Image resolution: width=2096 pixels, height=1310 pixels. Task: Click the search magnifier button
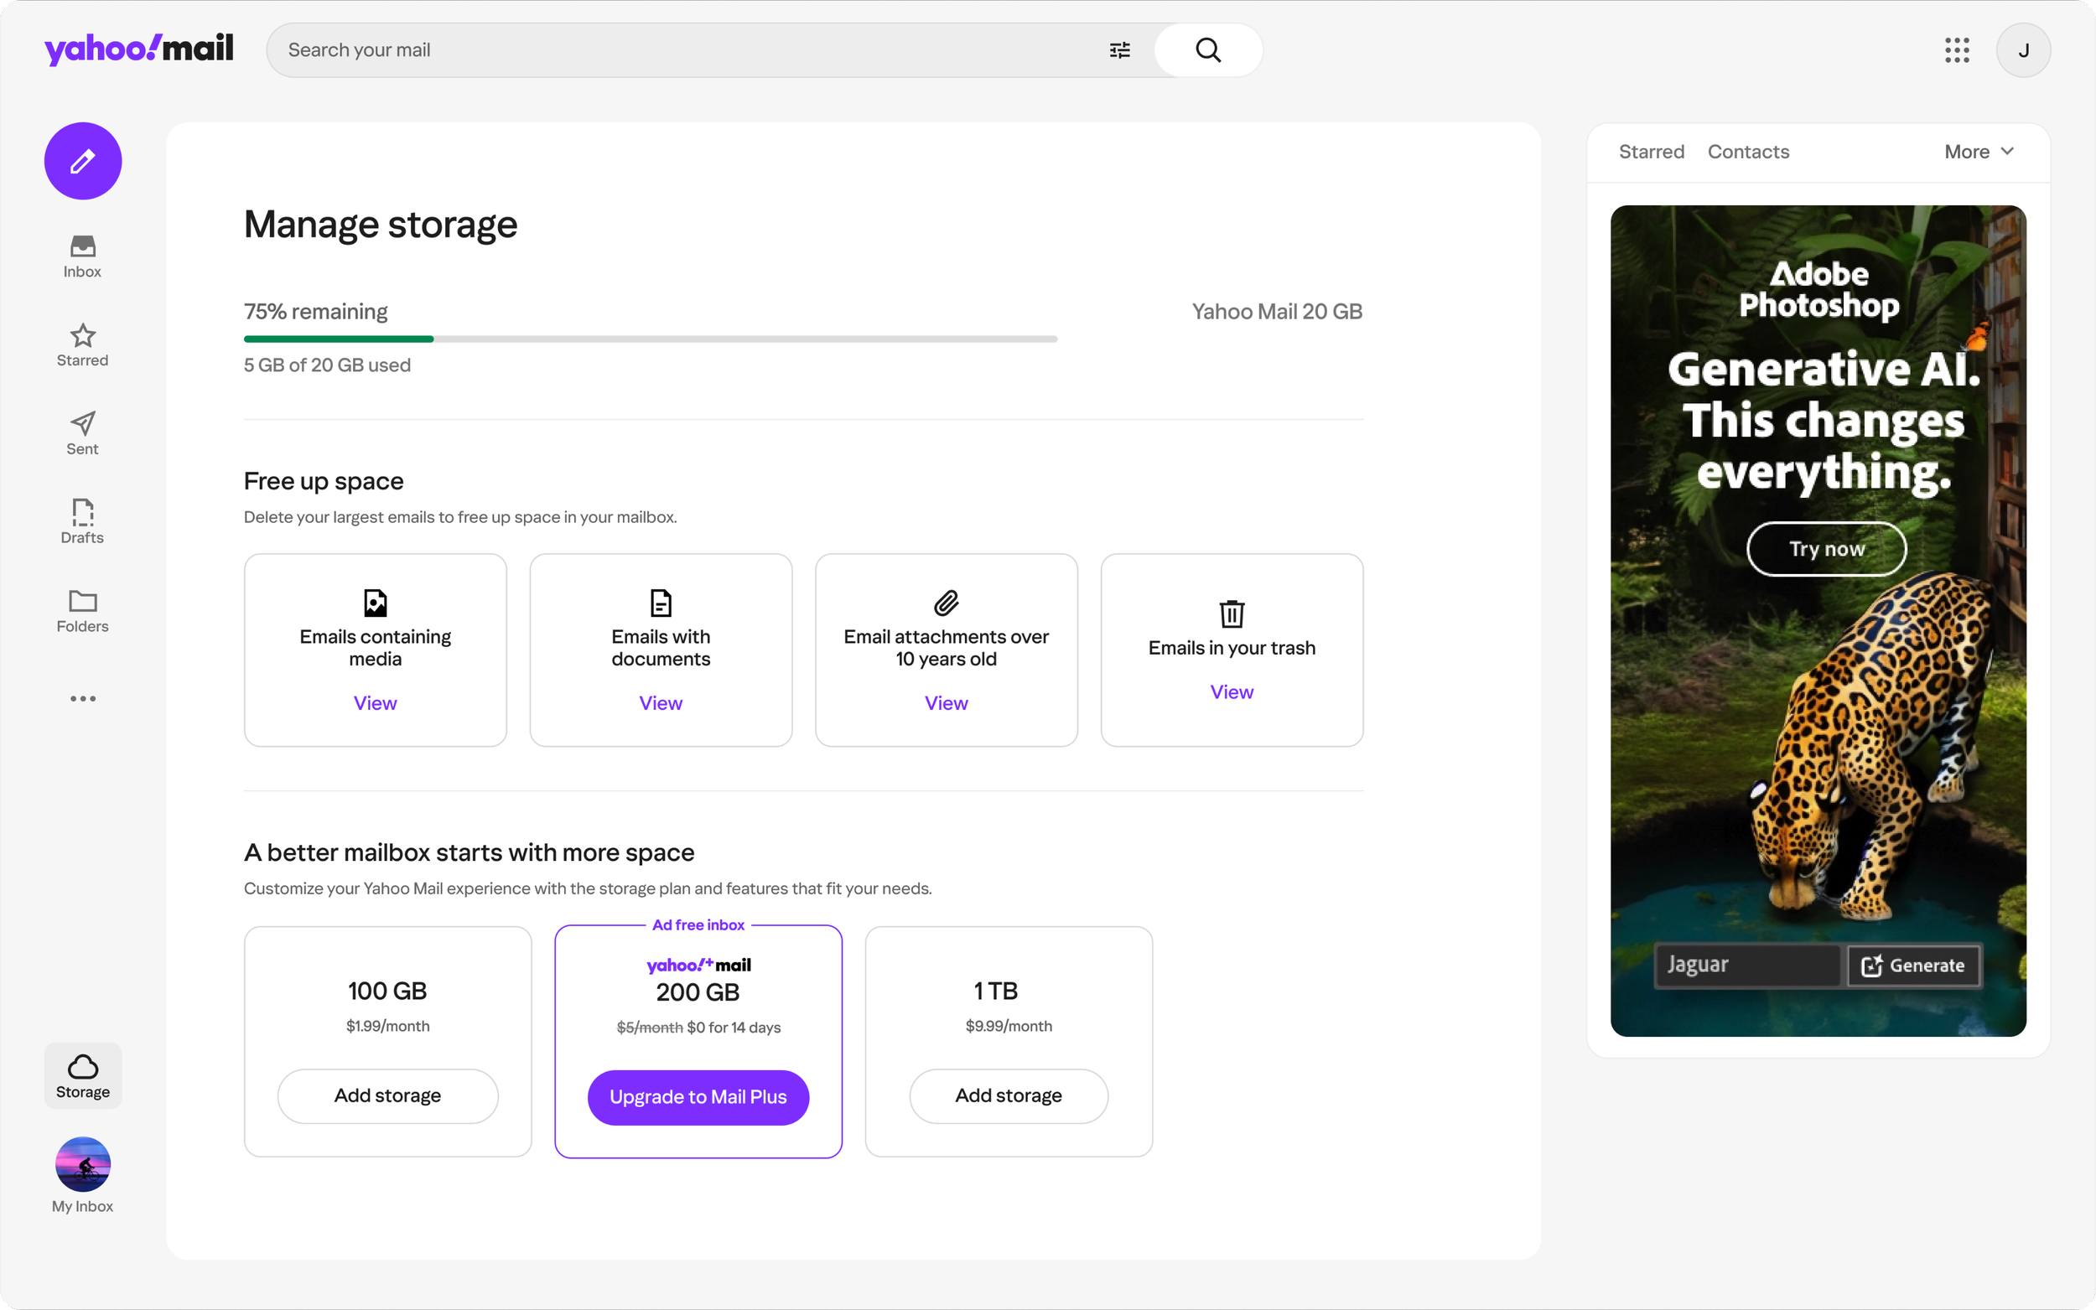point(1208,50)
